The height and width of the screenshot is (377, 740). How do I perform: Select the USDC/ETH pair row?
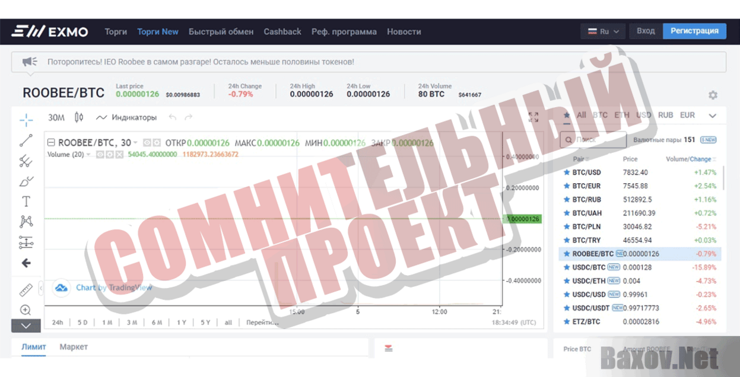[640, 281]
